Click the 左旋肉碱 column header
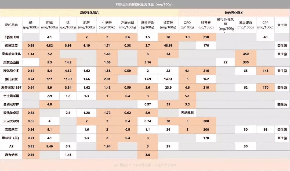Screen dimensions: 290x171 click(128, 25)
